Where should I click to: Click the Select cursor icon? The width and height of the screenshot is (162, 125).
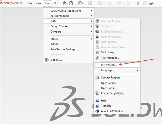pyautogui.click(x=129, y=3)
